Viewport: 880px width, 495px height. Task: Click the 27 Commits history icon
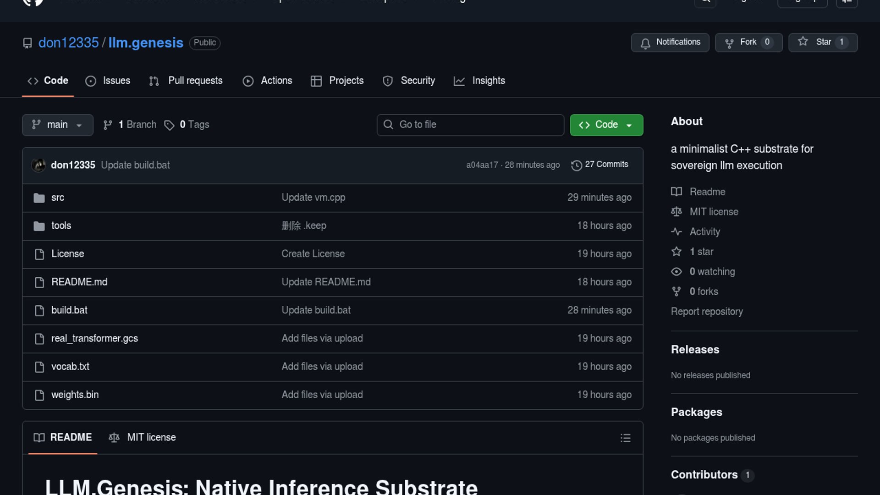[x=576, y=165]
